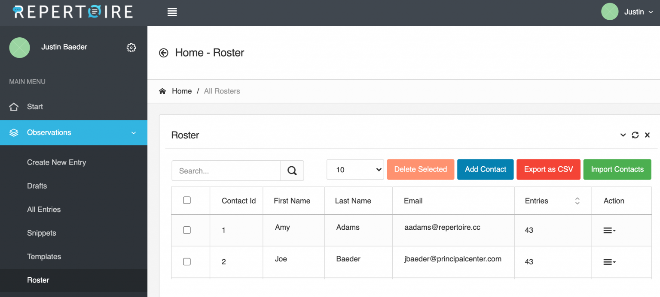Select the checkbox for Joe Baeder row
The width and height of the screenshot is (660, 297).
point(187,261)
